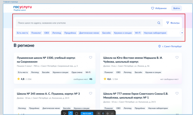The height and width of the screenshot is (115, 193).
Task: Click свободных мест 46 text
Action: point(83,79)
